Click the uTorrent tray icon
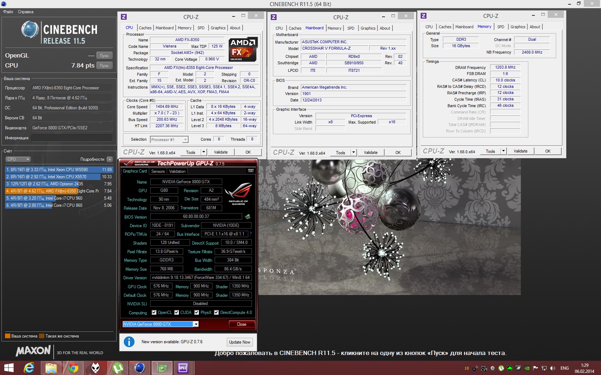Screen dimensions: 601x375 click(501, 368)
